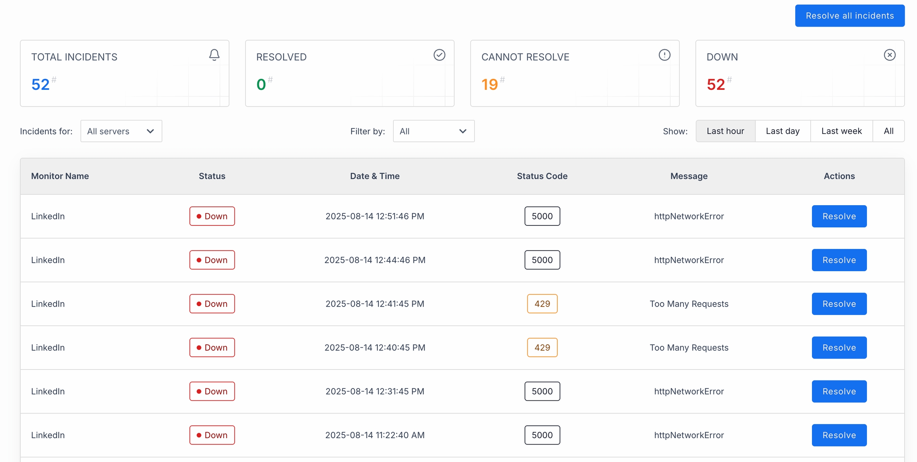This screenshot has height=462, width=917.
Task: Select the Last hour time range
Action: pos(725,131)
